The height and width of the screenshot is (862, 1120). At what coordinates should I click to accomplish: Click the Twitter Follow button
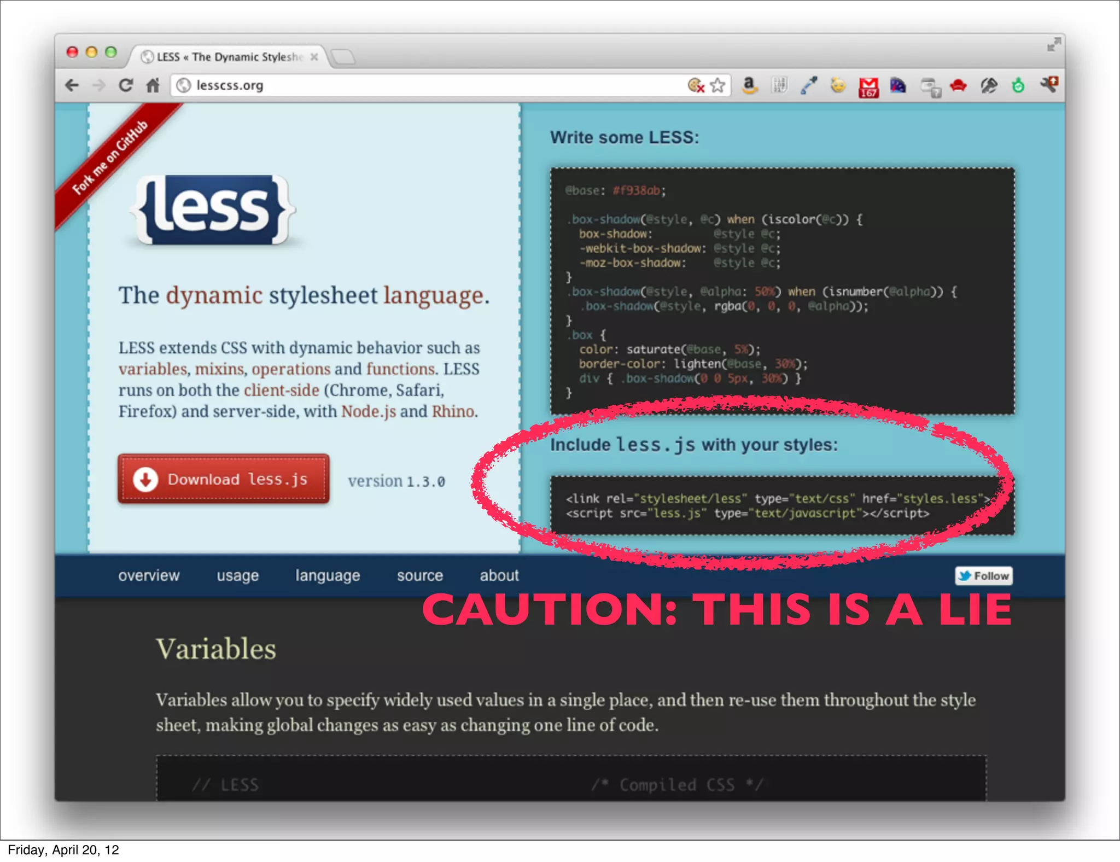pos(983,575)
